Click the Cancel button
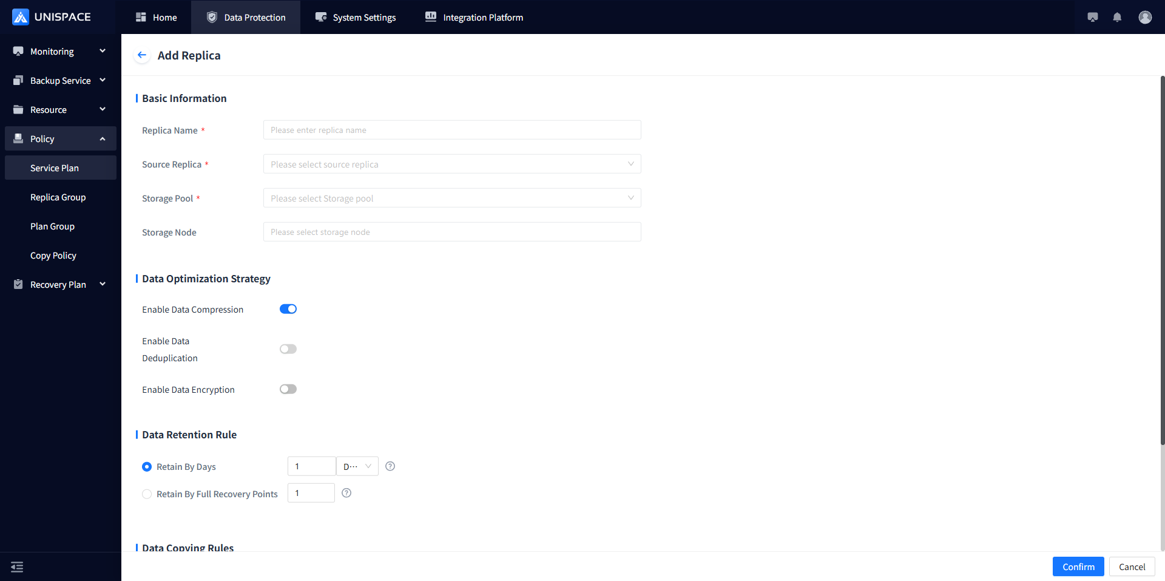1165x581 pixels. click(1132, 566)
